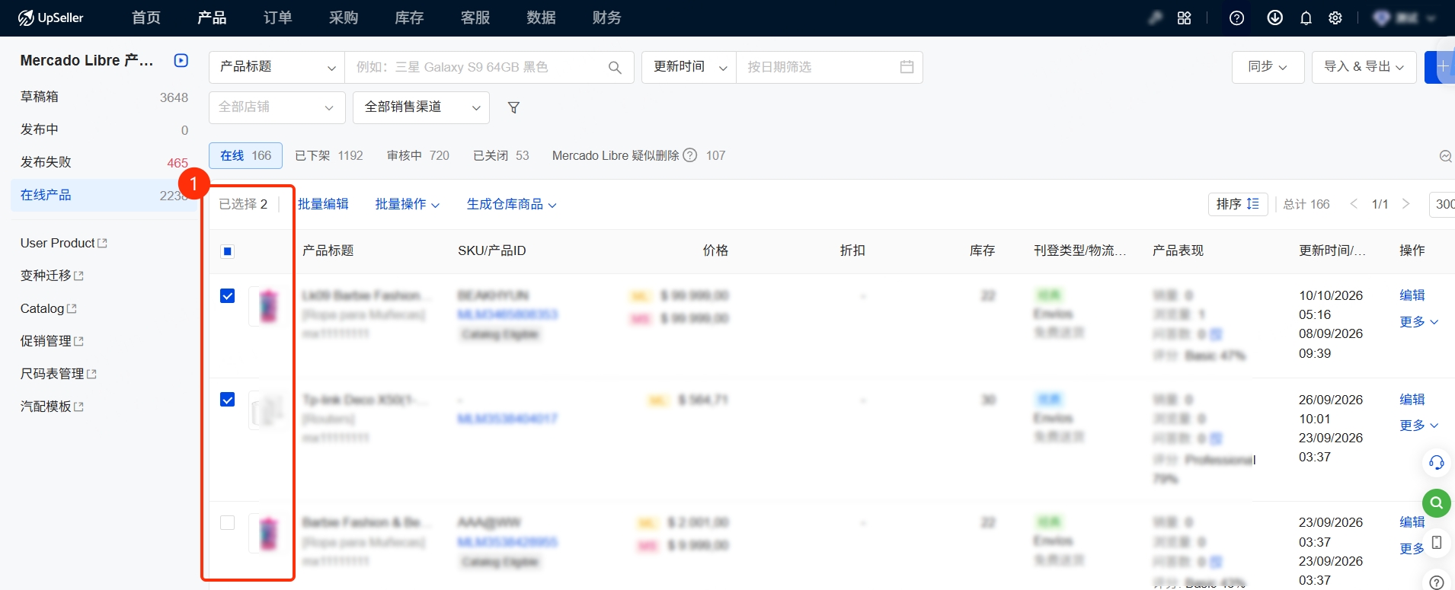
Task: Go to the previous page arrow
Action: coord(1354,204)
